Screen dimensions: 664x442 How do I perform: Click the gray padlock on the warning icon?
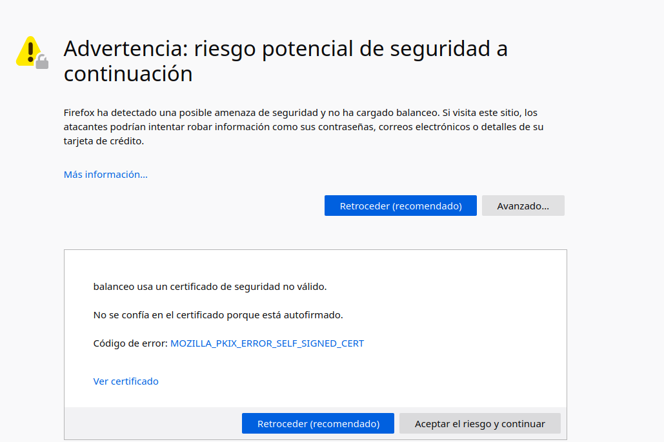tap(42, 62)
